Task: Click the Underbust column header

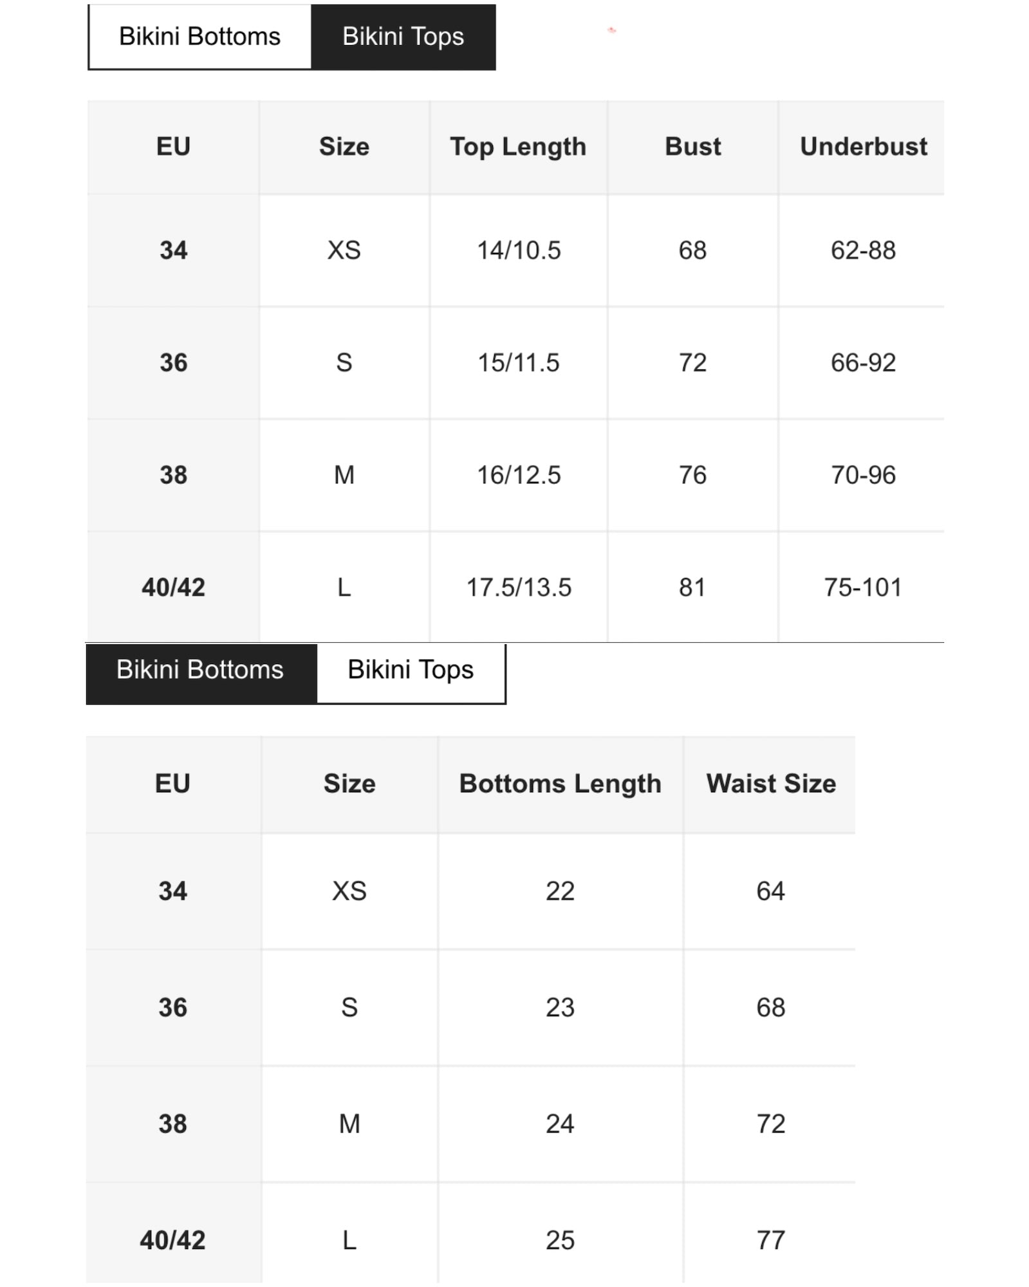Action: click(863, 147)
